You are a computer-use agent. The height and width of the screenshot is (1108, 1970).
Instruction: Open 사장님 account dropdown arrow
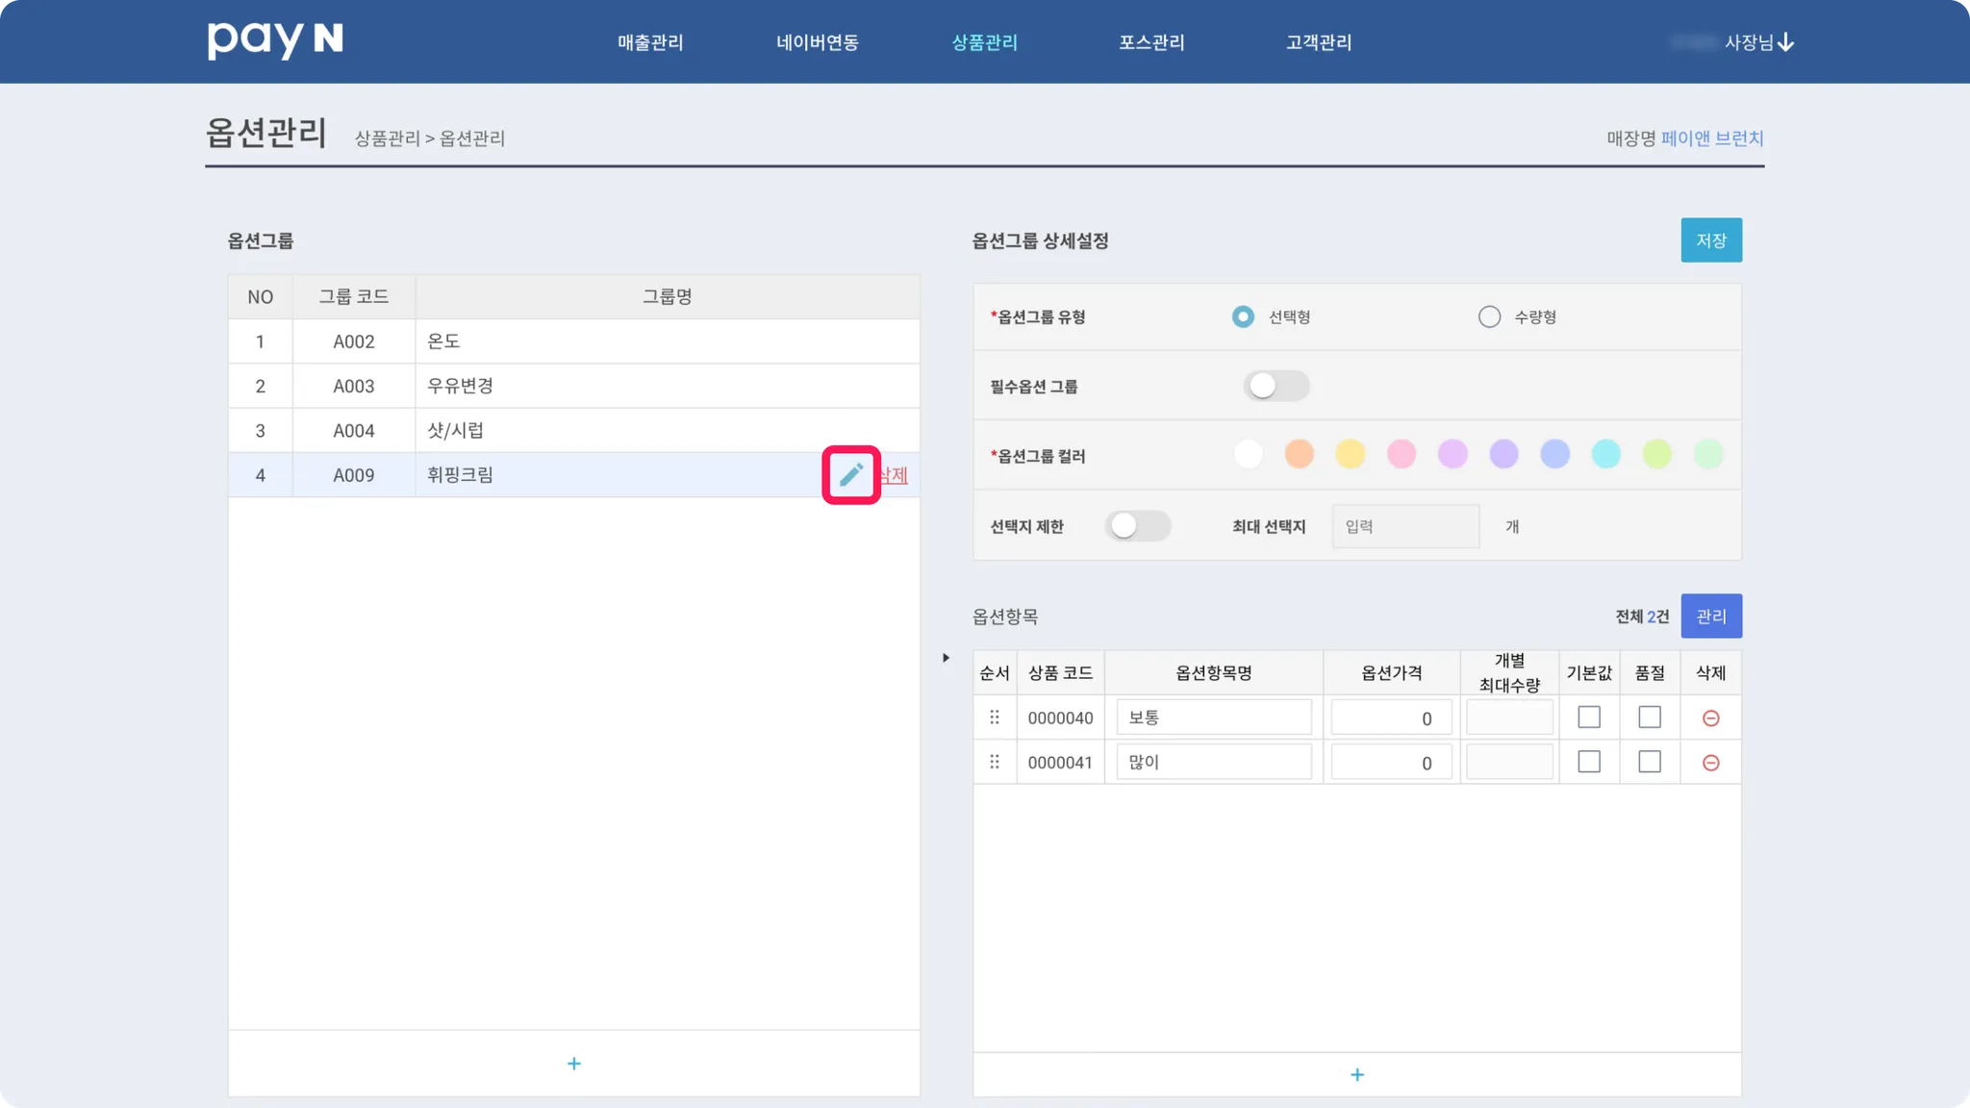[x=1786, y=42]
